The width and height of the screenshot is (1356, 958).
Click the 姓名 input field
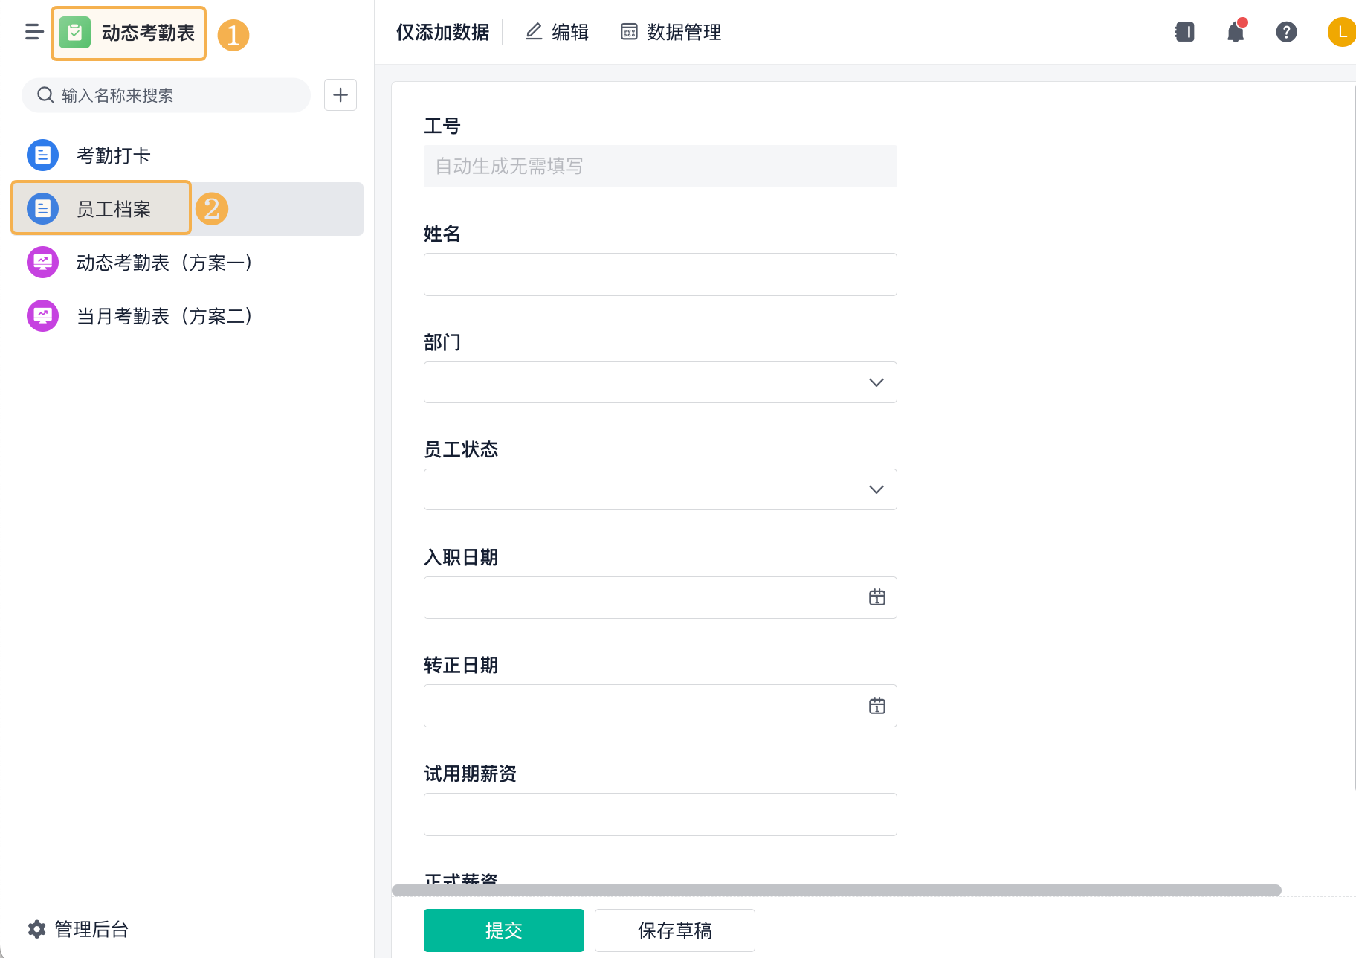[660, 274]
